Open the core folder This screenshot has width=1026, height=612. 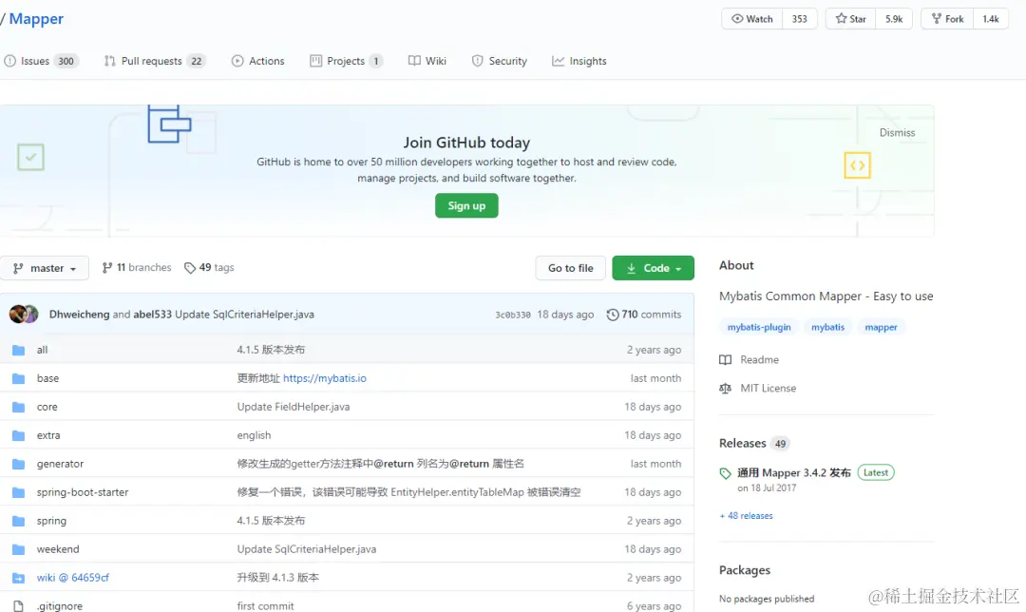click(x=47, y=407)
